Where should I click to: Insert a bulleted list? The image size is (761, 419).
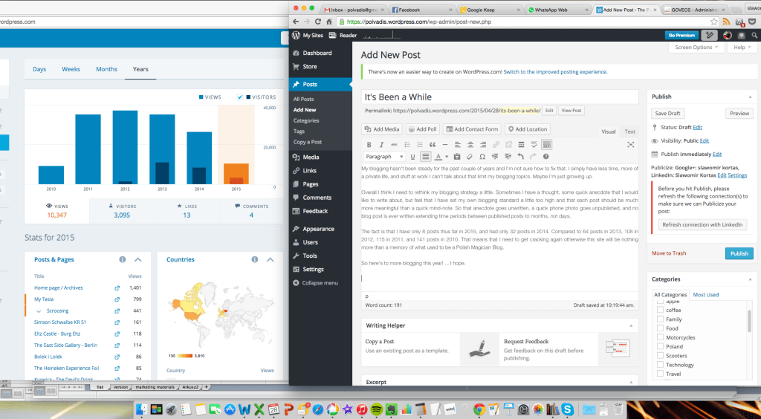click(x=407, y=145)
